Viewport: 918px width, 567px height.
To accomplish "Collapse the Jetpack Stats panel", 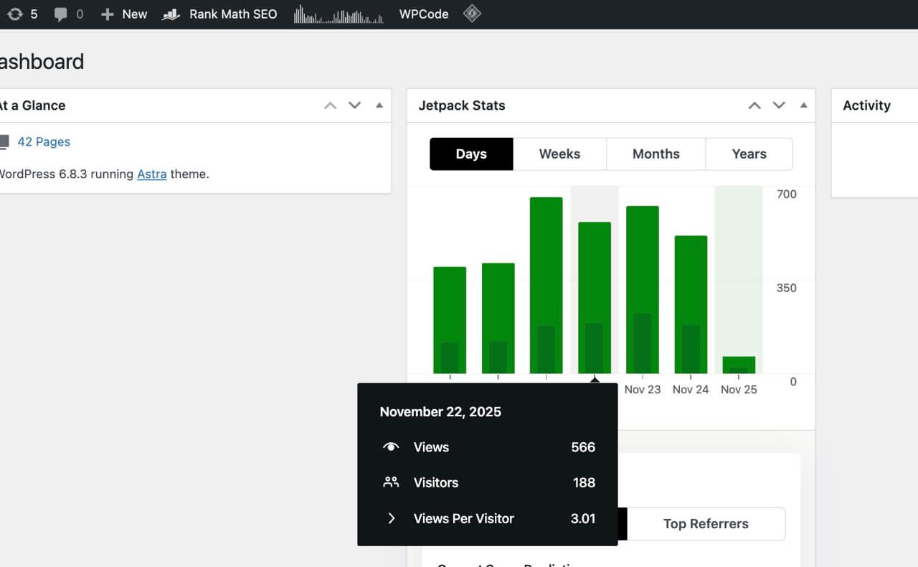I will pos(803,106).
